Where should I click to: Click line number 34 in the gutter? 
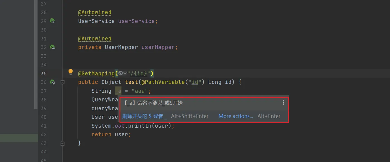pyautogui.click(x=43, y=65)
